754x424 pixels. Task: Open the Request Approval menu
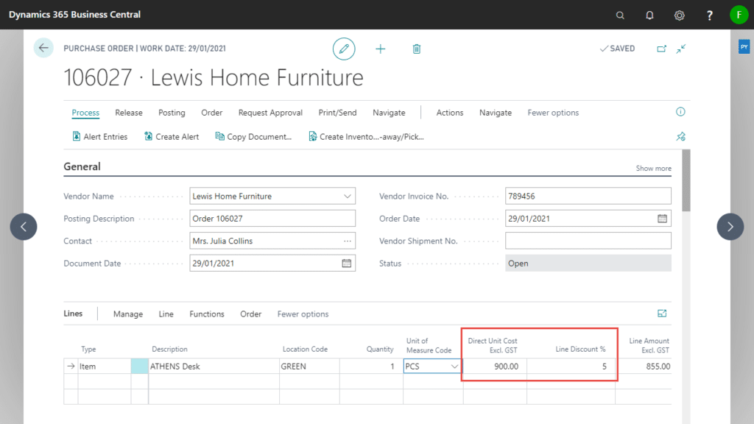pyautogui.click(x=270, y=113)
